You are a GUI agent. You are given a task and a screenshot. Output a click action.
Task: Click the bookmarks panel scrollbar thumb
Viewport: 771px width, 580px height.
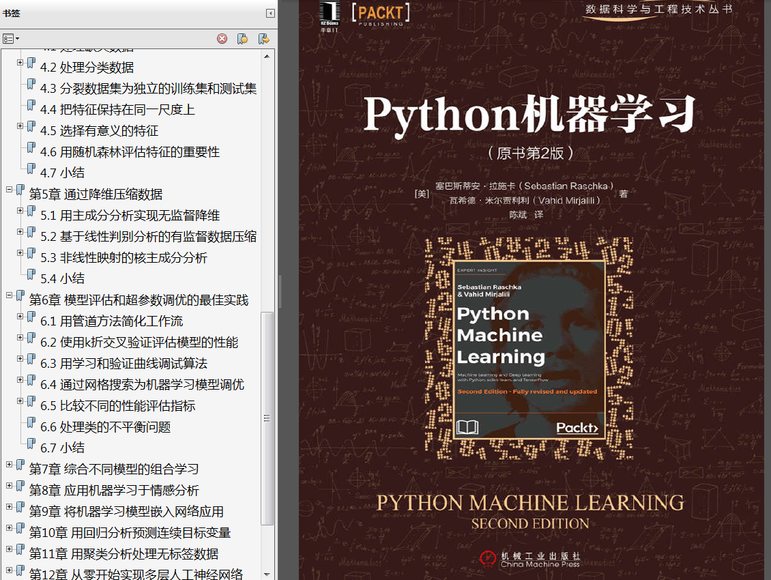[267, 418]
